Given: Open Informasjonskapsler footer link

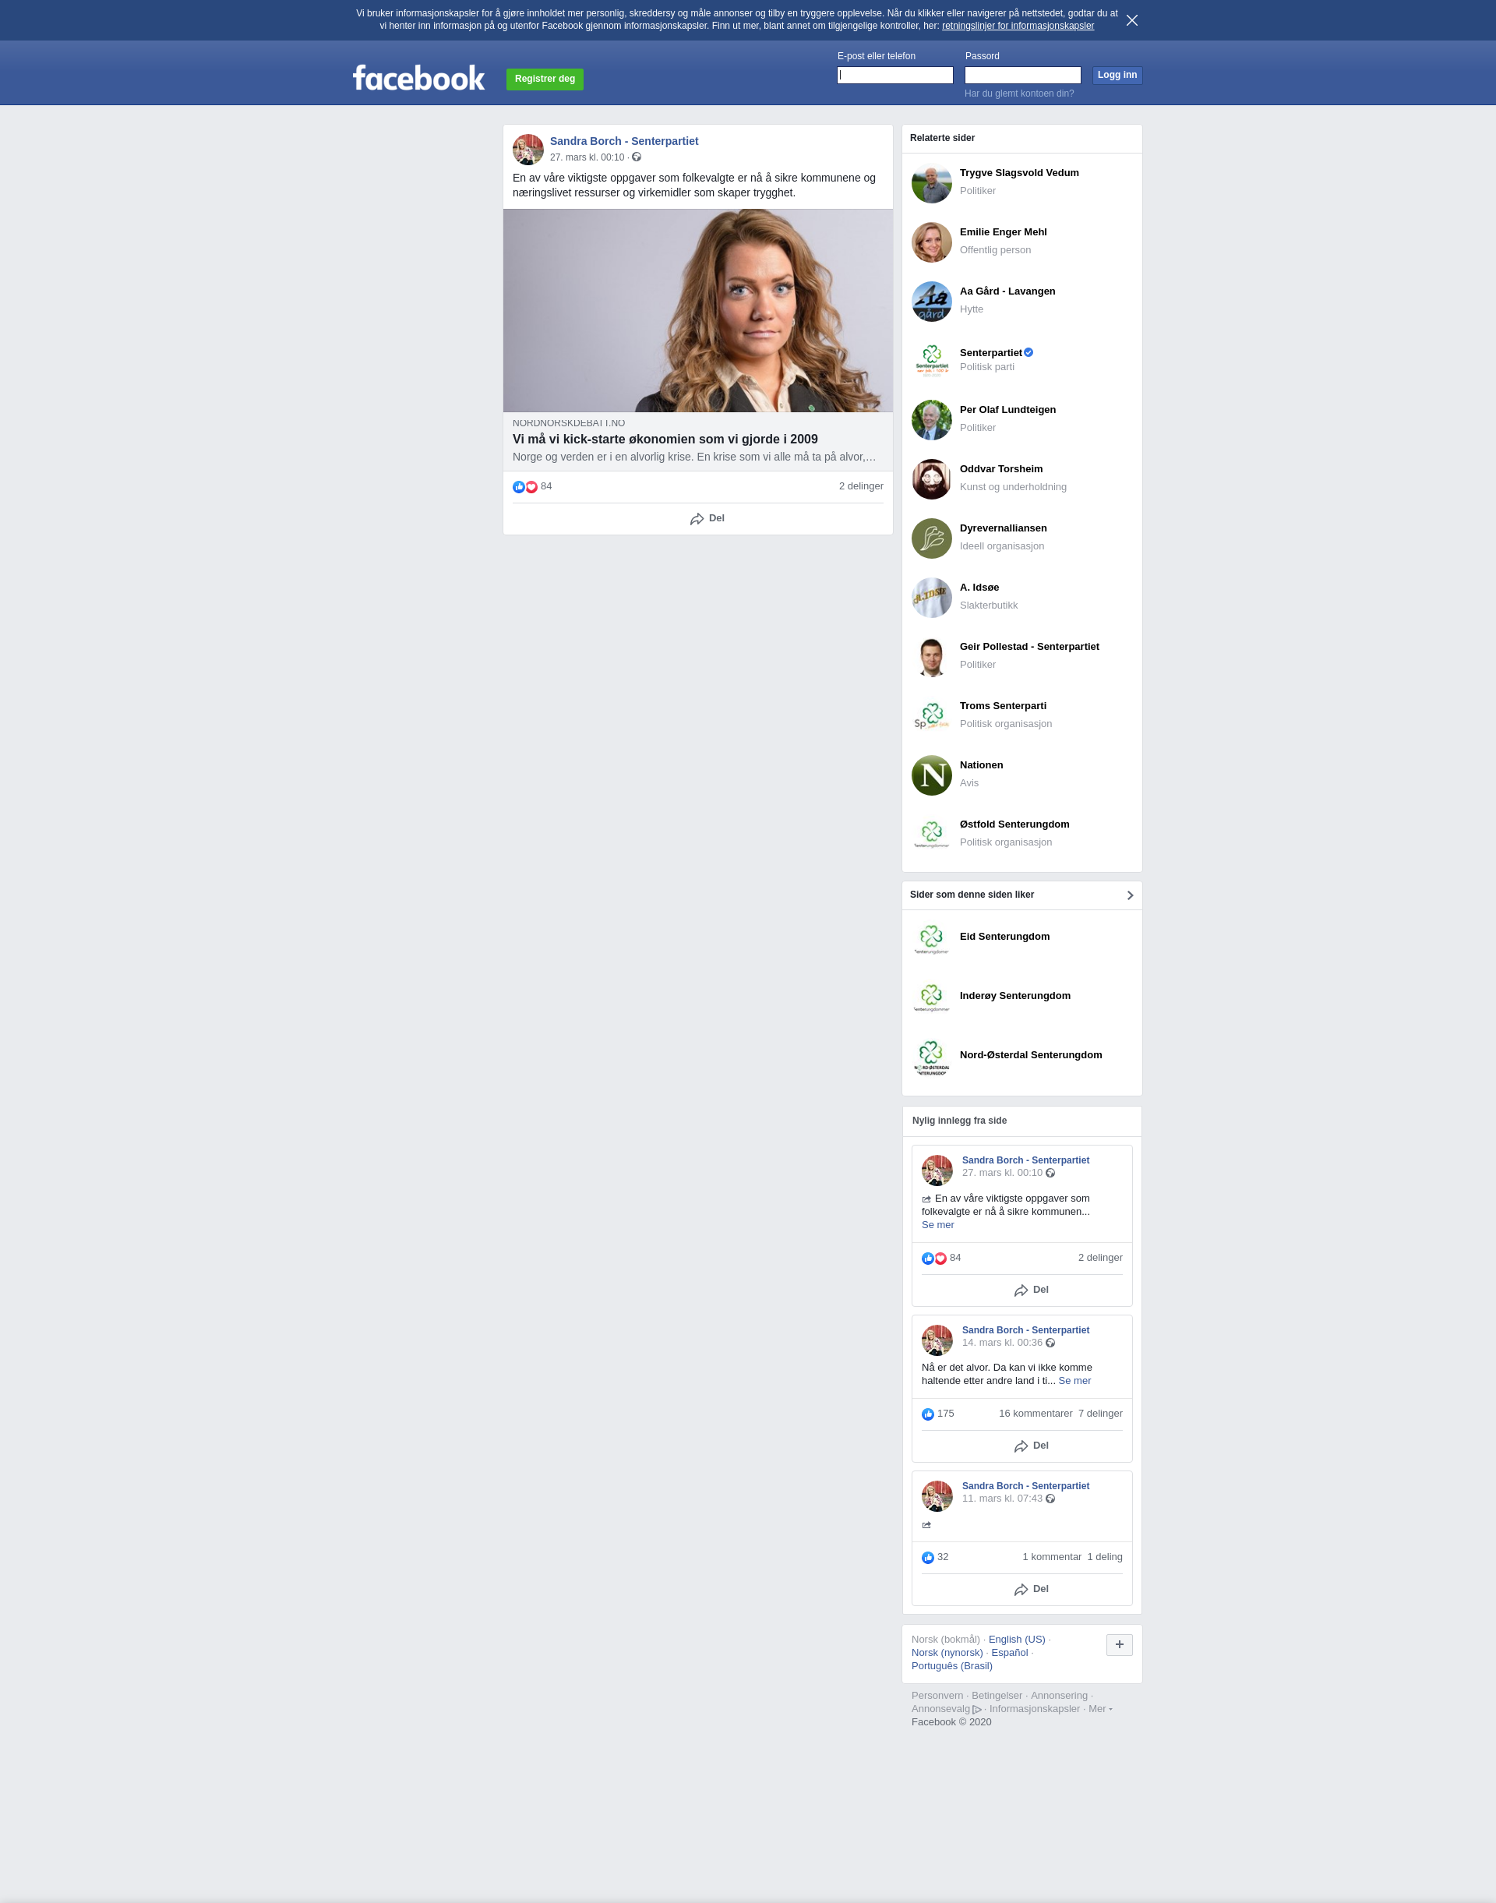Looking at the screenshot, I should pos(1033,1708).
